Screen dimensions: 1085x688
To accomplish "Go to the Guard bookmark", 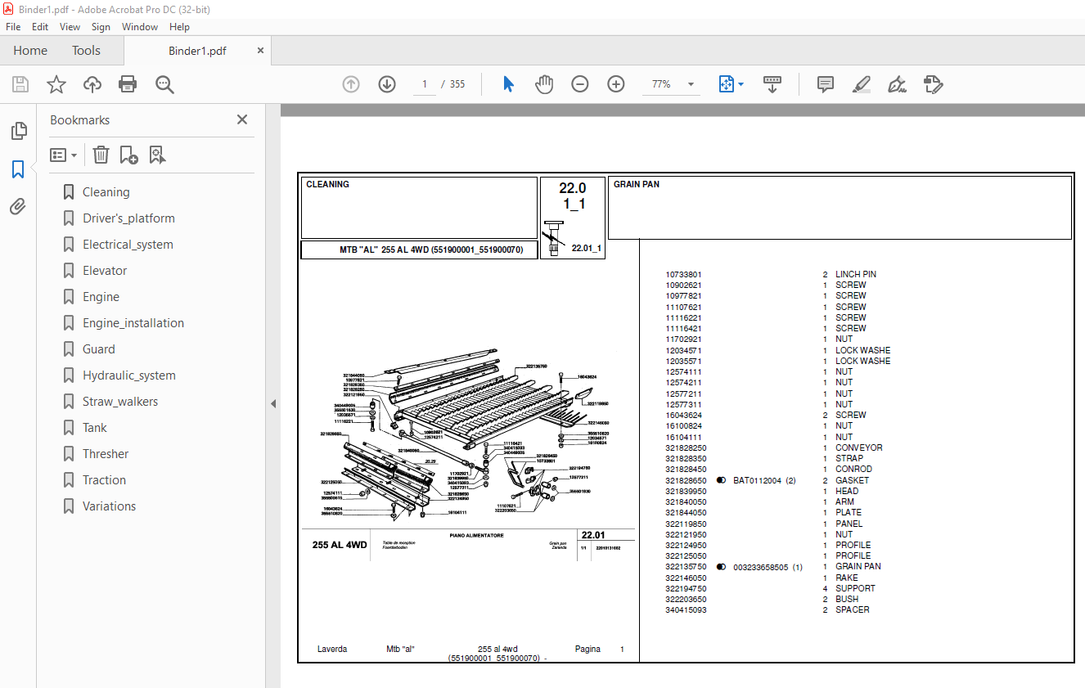I will coord(98,349).
